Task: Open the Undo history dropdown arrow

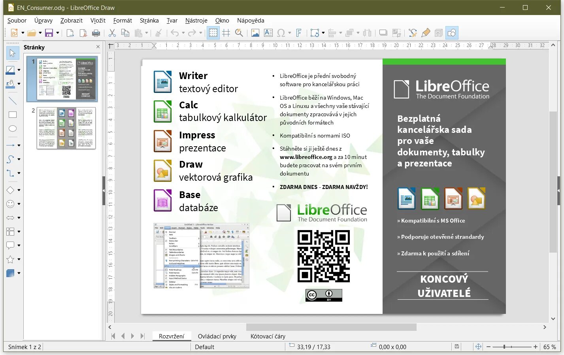Action: click(x=183, y=33)
